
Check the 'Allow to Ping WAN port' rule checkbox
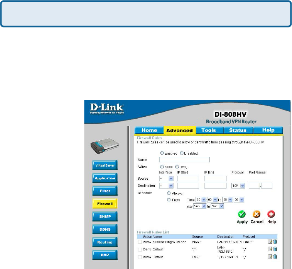[140, 242]
